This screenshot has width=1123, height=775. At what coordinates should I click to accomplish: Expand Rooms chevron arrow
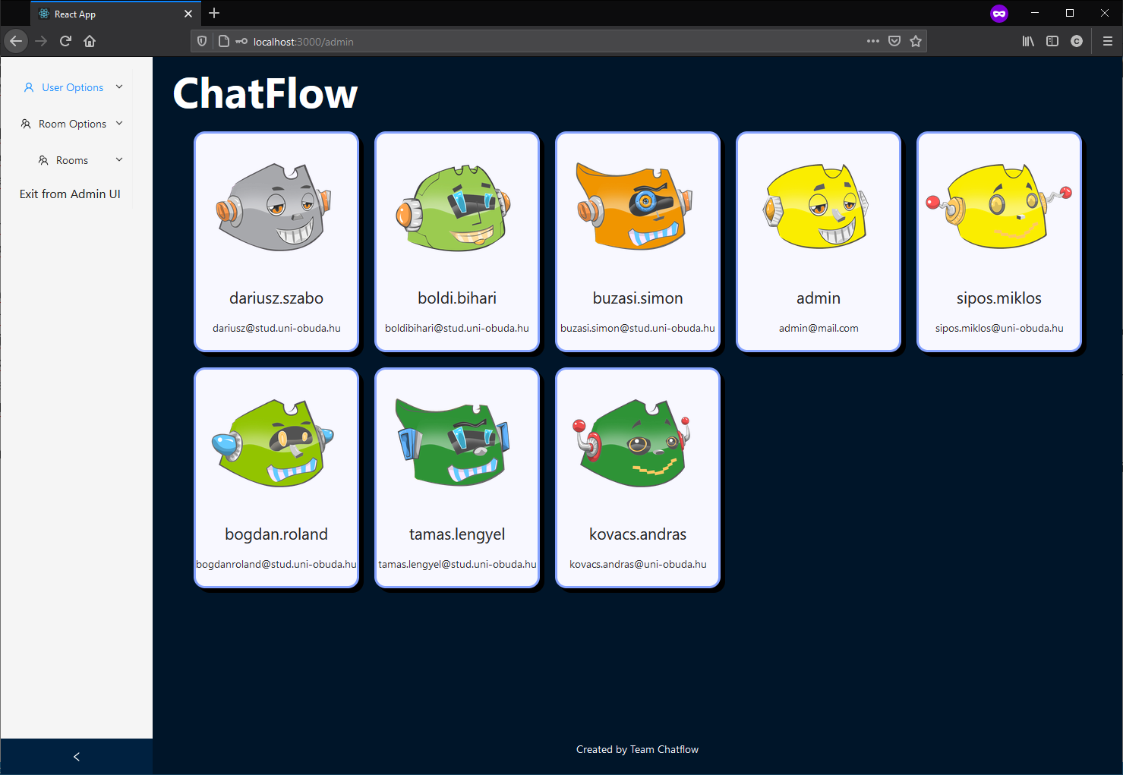tap(119, 159)
